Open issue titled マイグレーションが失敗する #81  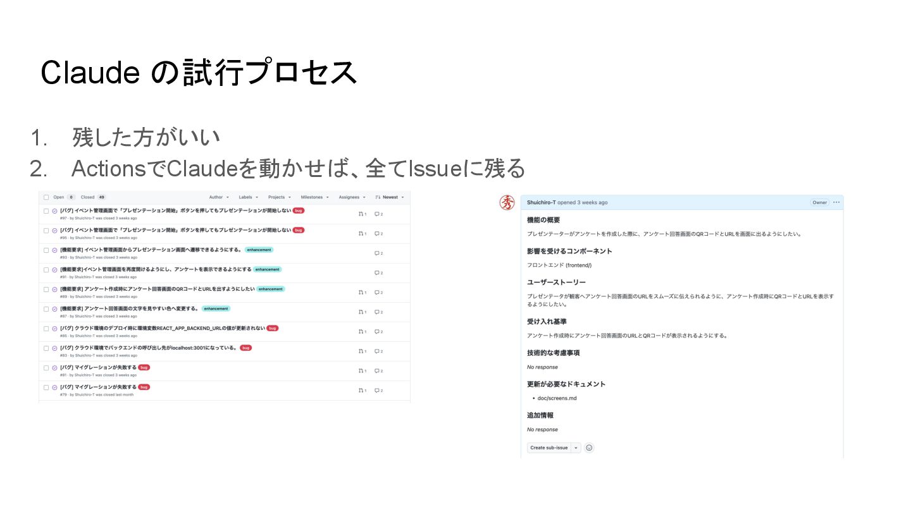pos(98,367)
